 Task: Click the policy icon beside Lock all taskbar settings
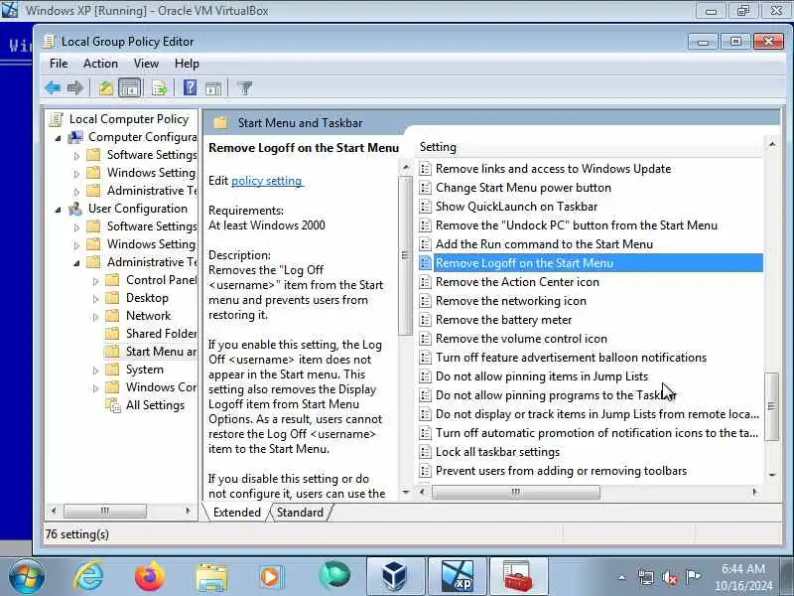point(426,452)
